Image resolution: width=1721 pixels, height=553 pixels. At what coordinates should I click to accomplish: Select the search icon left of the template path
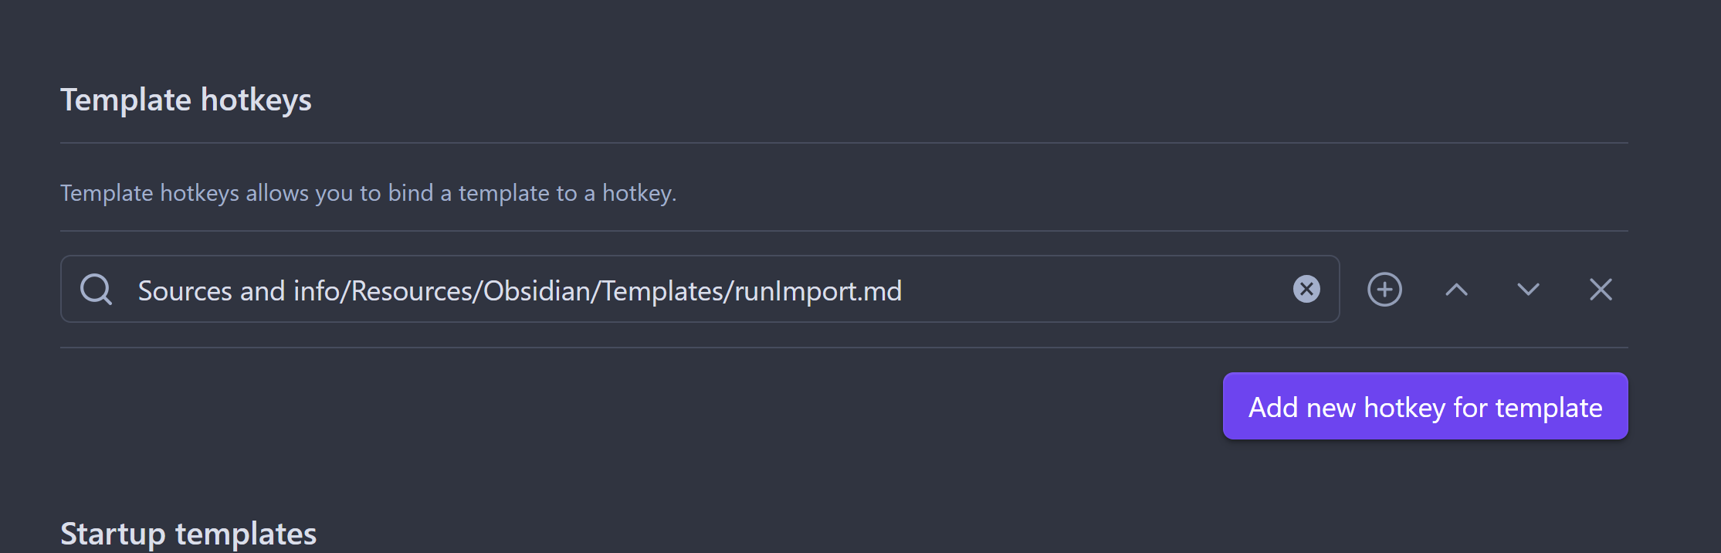pos(97,290)
